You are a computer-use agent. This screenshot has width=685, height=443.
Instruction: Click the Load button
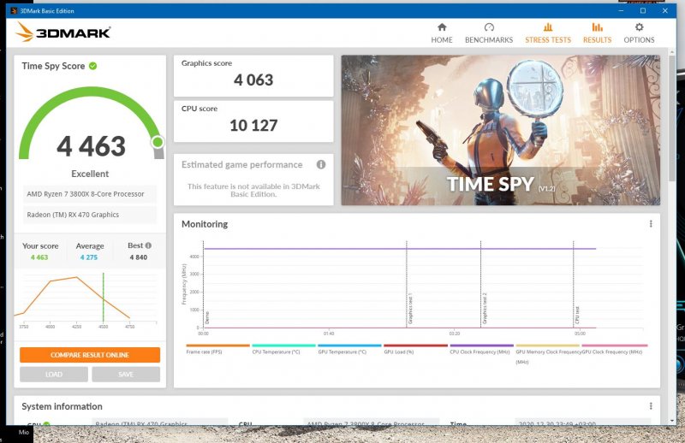tap(54, 374)
